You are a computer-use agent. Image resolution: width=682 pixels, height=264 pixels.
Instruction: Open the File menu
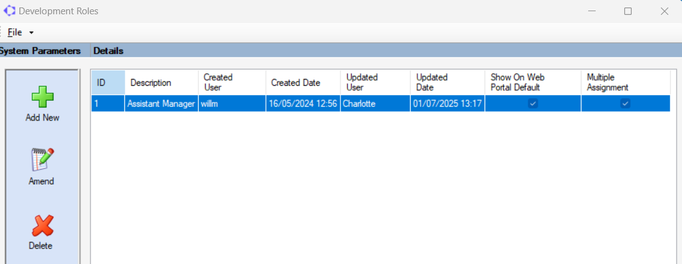pyautogui.click(x=15, y=32)
